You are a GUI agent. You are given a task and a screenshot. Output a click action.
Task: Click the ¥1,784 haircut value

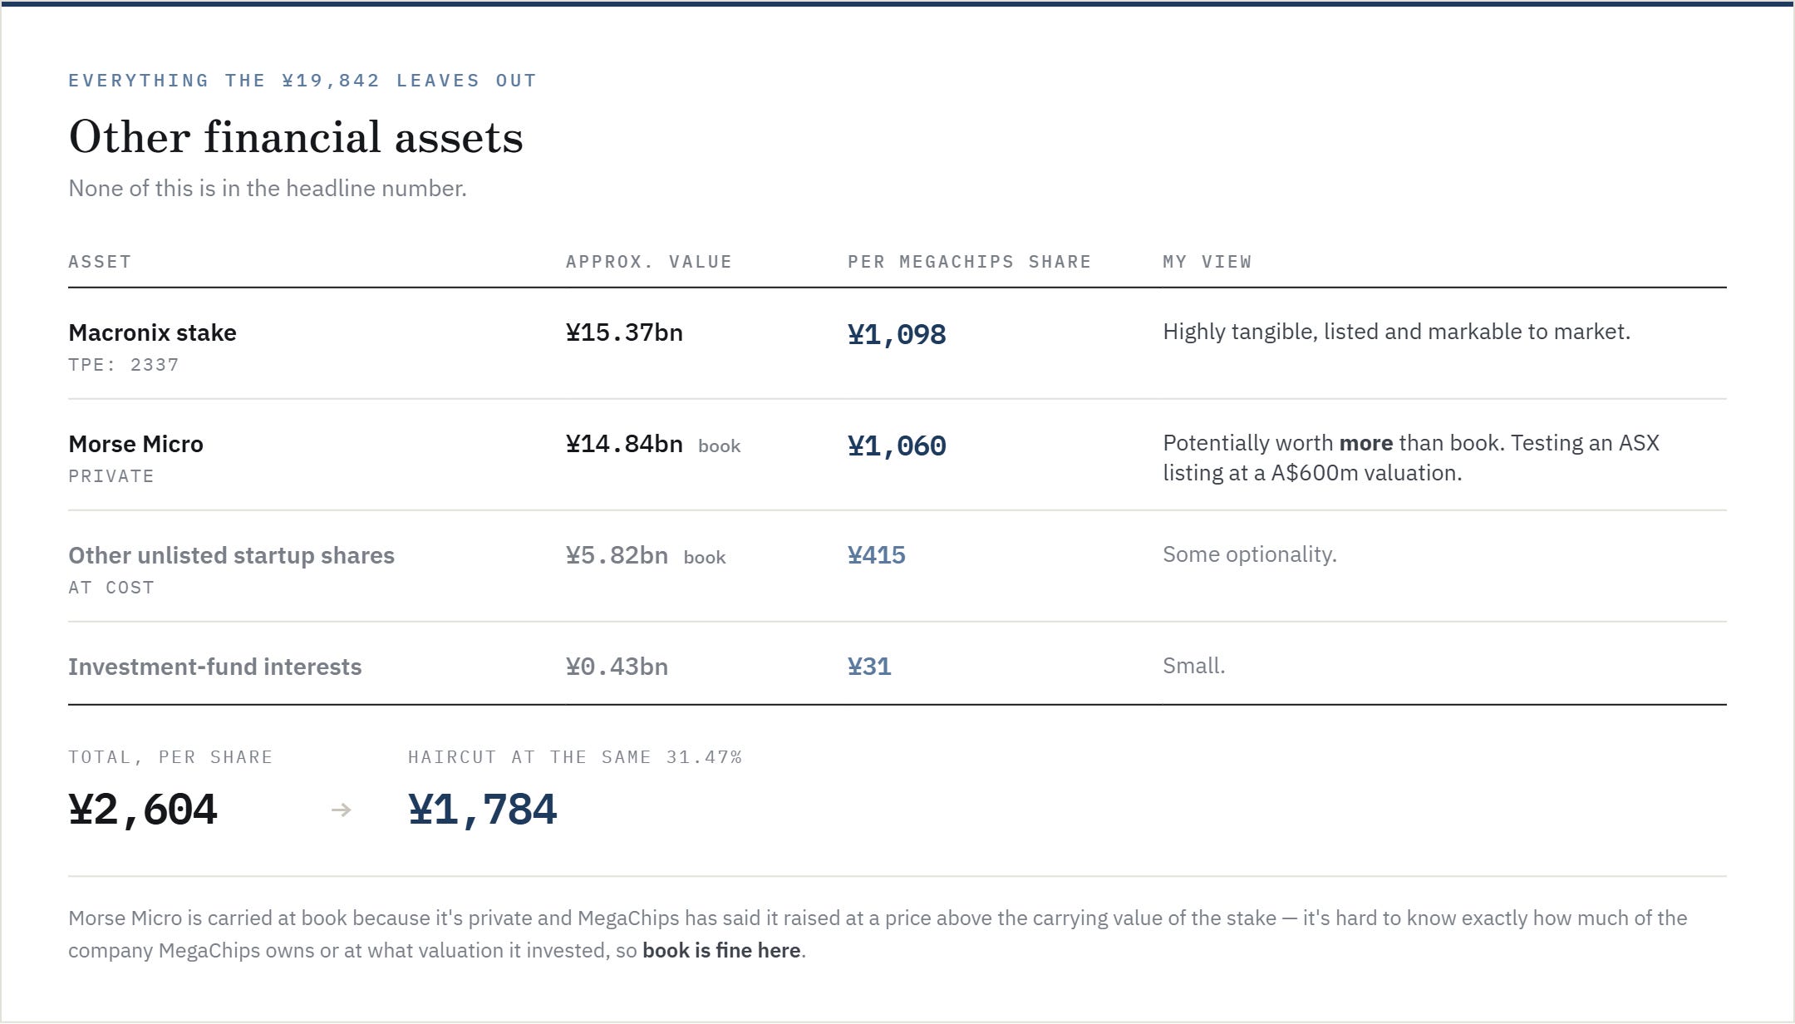tap(483, 810)
